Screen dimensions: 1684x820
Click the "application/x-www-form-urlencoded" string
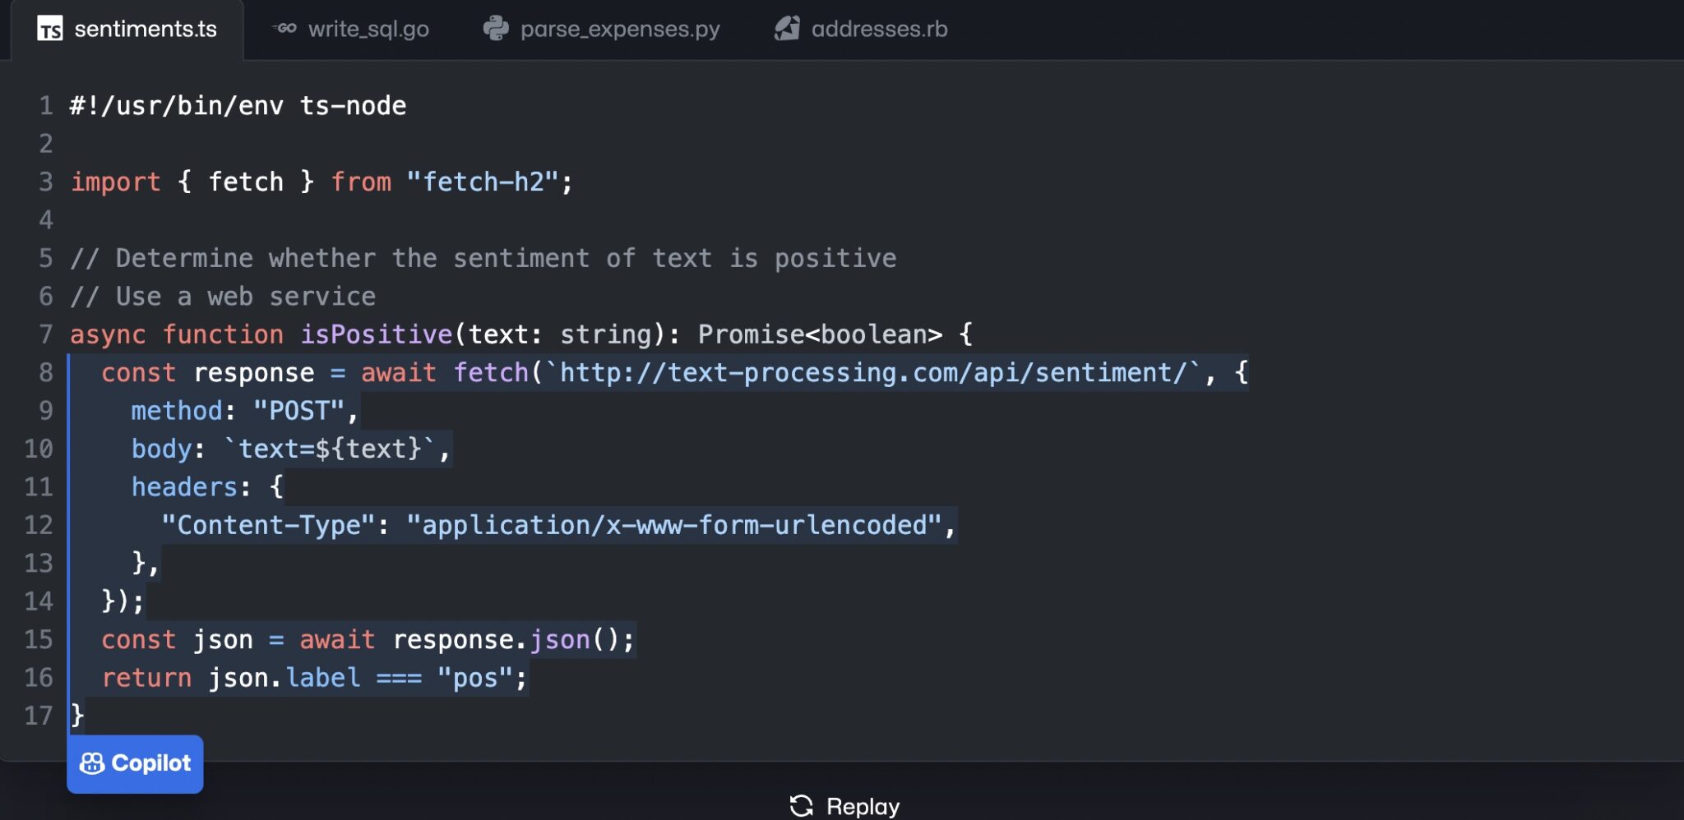coord(673,525)
